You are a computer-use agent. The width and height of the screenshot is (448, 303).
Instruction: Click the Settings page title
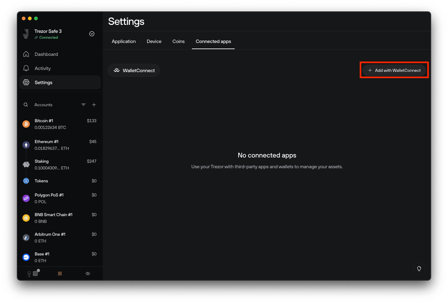click(x=126, y=21)
